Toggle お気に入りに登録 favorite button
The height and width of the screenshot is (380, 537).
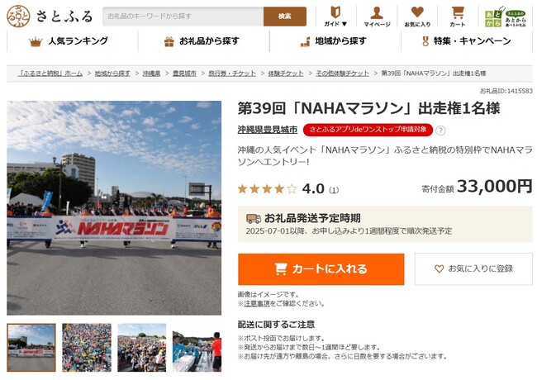pos(473,269)
